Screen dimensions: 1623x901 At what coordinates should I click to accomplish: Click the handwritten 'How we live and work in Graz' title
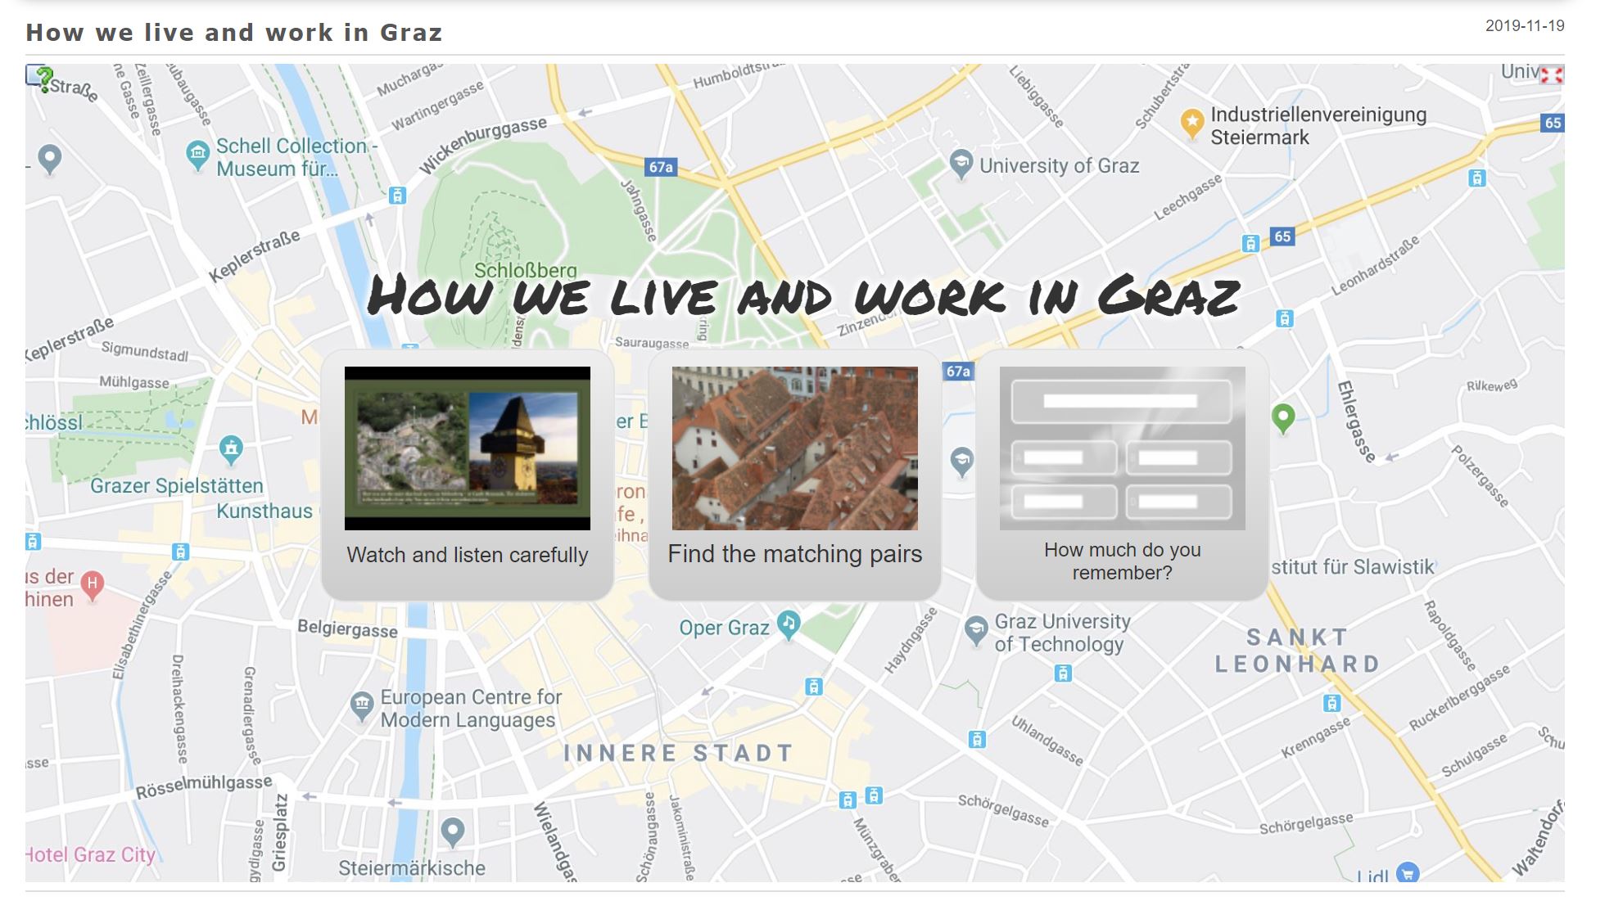point(802,295)
